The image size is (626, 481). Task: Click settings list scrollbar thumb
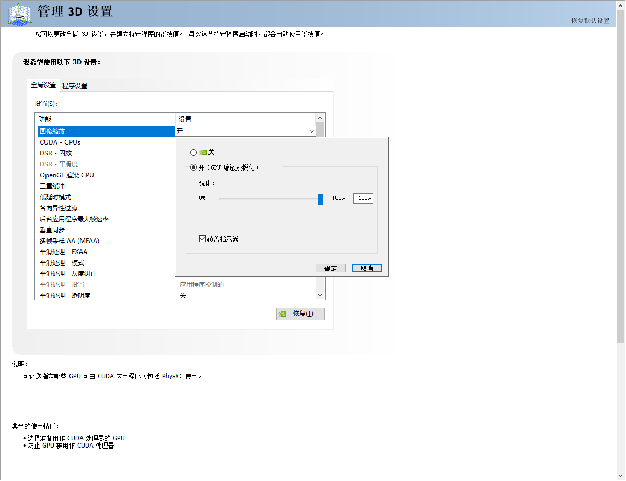pos(320,130)
